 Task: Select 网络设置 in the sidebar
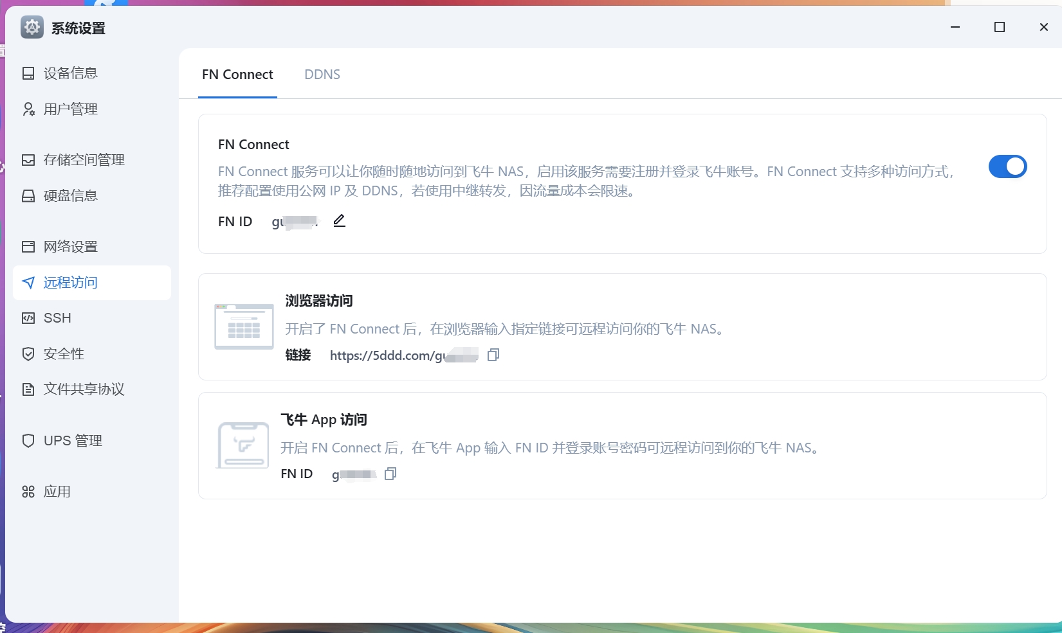point(92,247)
